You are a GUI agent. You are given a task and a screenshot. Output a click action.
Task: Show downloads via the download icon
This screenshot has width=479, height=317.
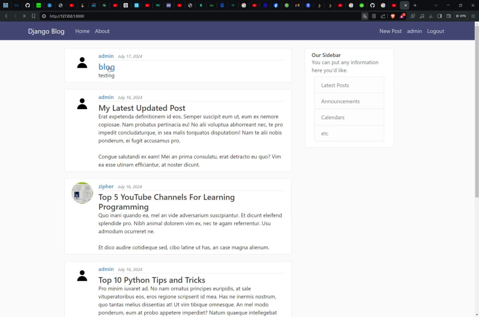(431, 16)
